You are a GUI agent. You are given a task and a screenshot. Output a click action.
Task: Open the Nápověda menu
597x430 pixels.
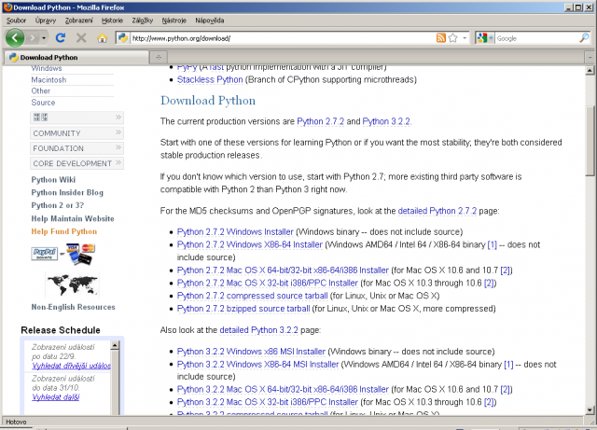(209, 21)
